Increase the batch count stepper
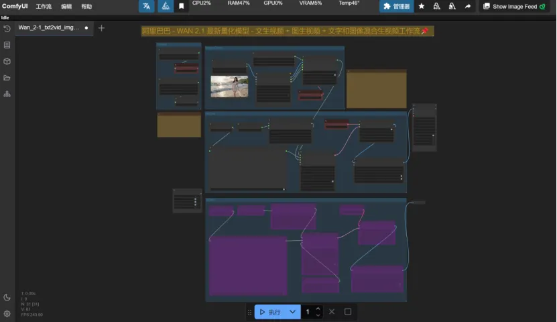This screenshot has width=557, height=322. point(318,309)
